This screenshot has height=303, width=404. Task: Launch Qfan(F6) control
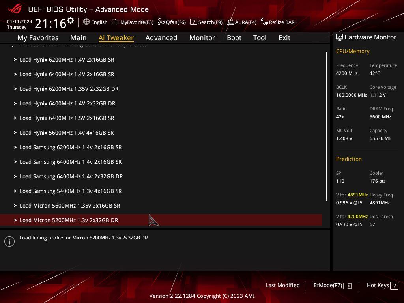176,22
